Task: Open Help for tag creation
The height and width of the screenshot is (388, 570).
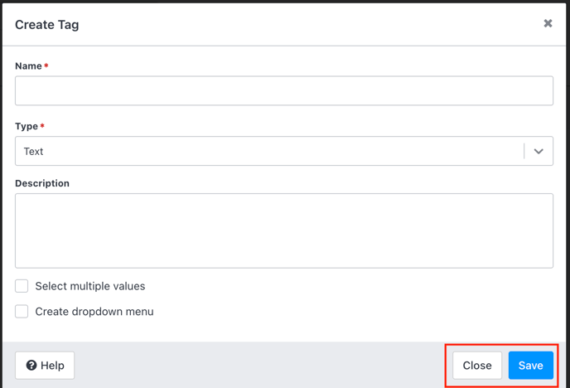Action: click(45, 365)
